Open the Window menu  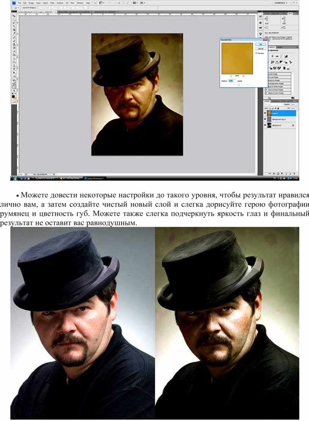80,3
